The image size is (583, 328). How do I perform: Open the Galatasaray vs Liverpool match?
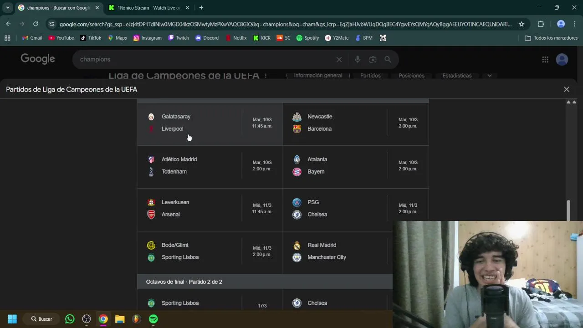210,124
